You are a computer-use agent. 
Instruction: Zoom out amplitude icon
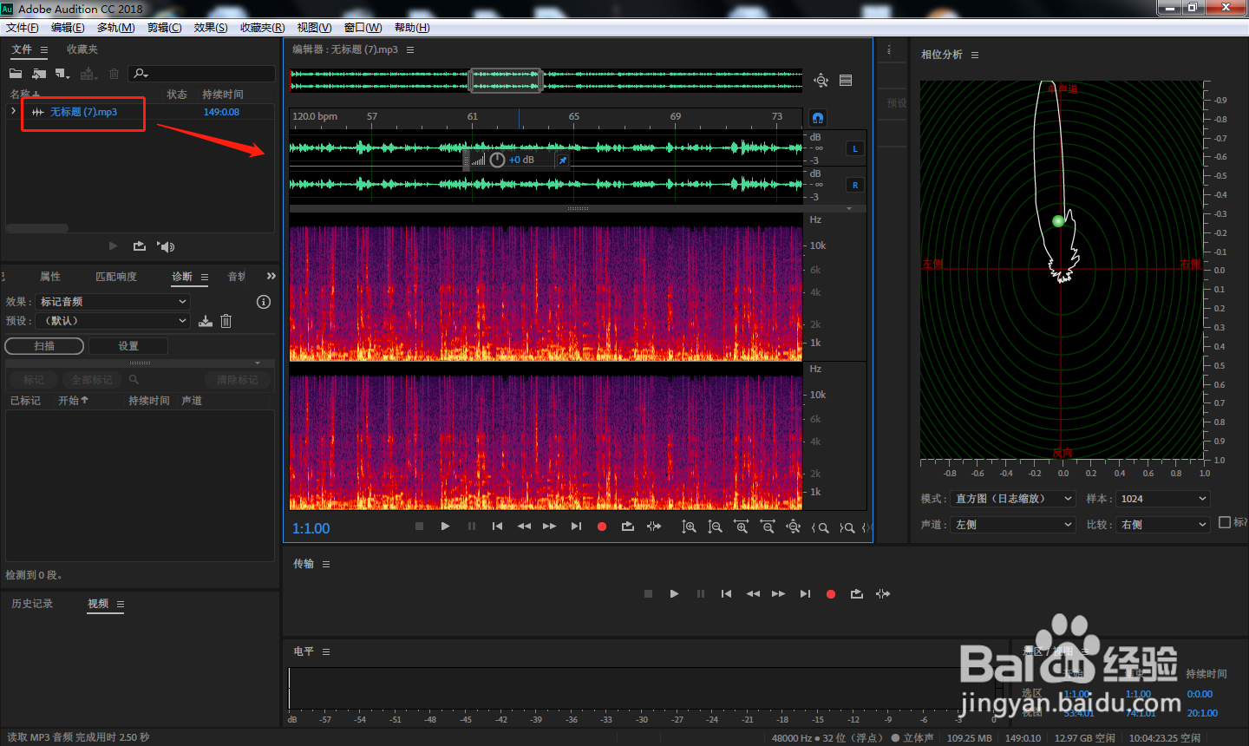click(715, 527)
